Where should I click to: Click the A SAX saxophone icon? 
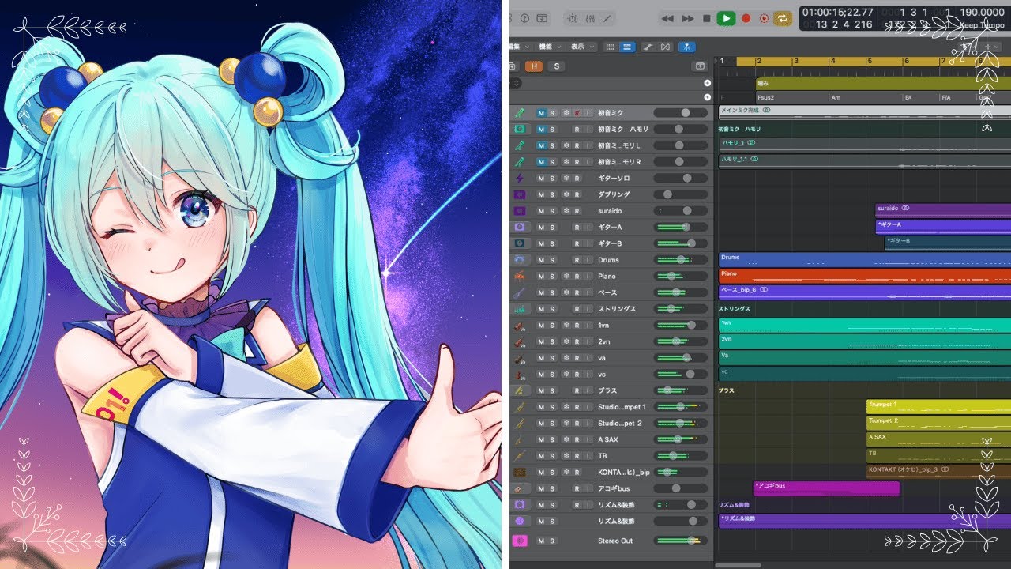coord(520,439)
